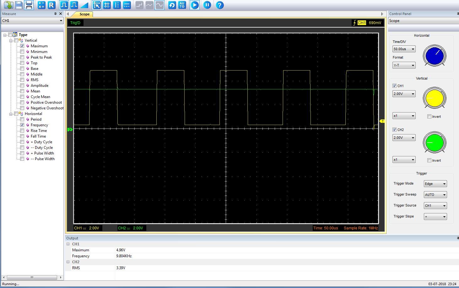Tick the Invert checkbox for CH1
The image size is (459, 288).
429,117
